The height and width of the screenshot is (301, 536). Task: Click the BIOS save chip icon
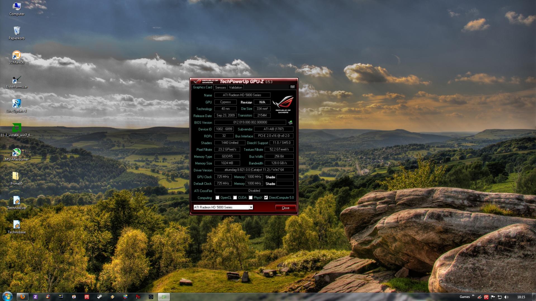[x=290, y=122]
